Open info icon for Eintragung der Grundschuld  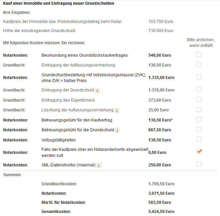click(97, 90)
